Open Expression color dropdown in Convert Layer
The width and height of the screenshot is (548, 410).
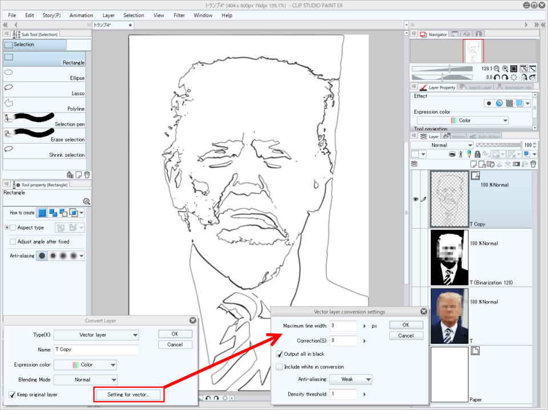click(x=85, y=365)
